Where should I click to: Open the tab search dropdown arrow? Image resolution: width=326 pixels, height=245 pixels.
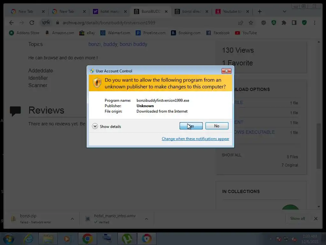pos(285,11)
